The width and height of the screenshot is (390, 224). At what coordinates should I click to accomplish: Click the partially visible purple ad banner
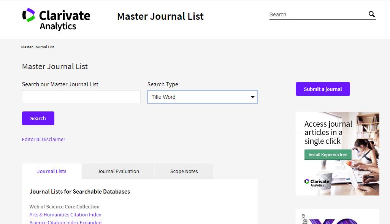click(x=337, y=218)
